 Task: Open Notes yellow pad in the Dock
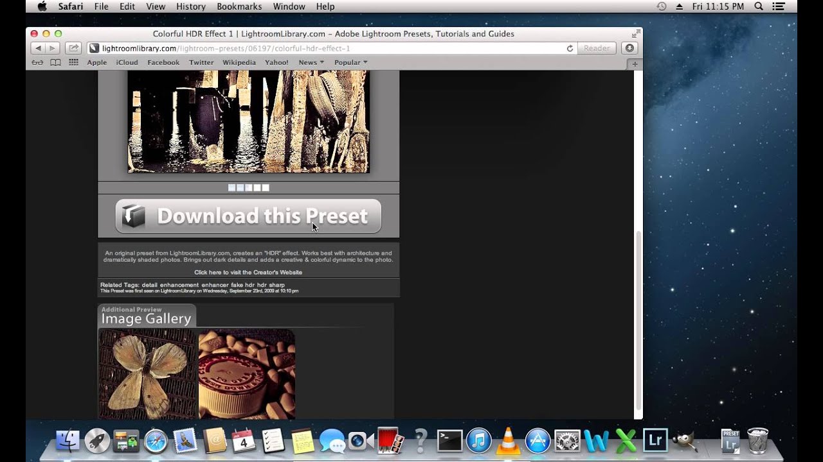pyautogui.click(x=303, y=441)
